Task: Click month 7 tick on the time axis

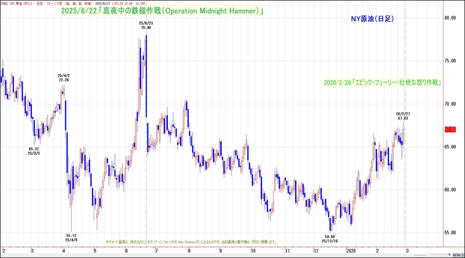Action: 156,250
